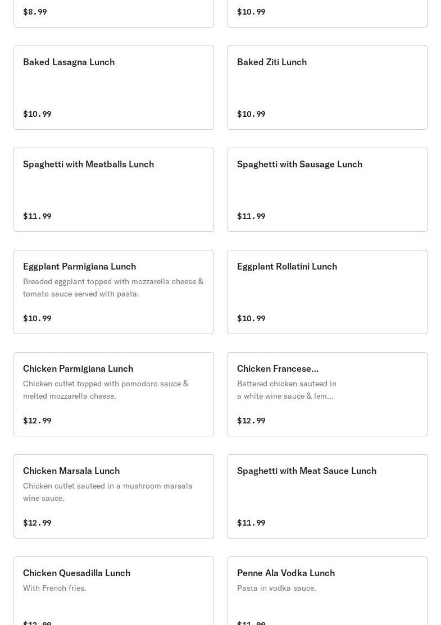
Task: Select the Chicken Parmigiana Lunch card
Action: coord(113,394)
